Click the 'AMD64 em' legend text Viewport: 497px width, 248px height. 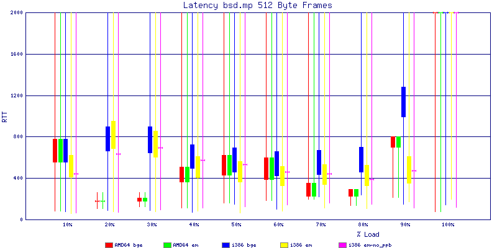[x=185, y=245]
